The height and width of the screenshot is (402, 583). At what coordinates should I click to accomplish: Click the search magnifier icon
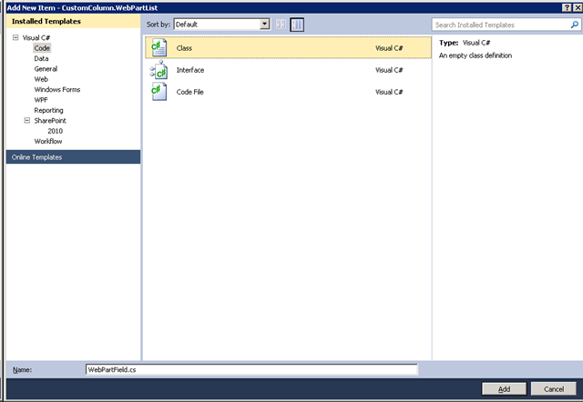tap(575, 25)
